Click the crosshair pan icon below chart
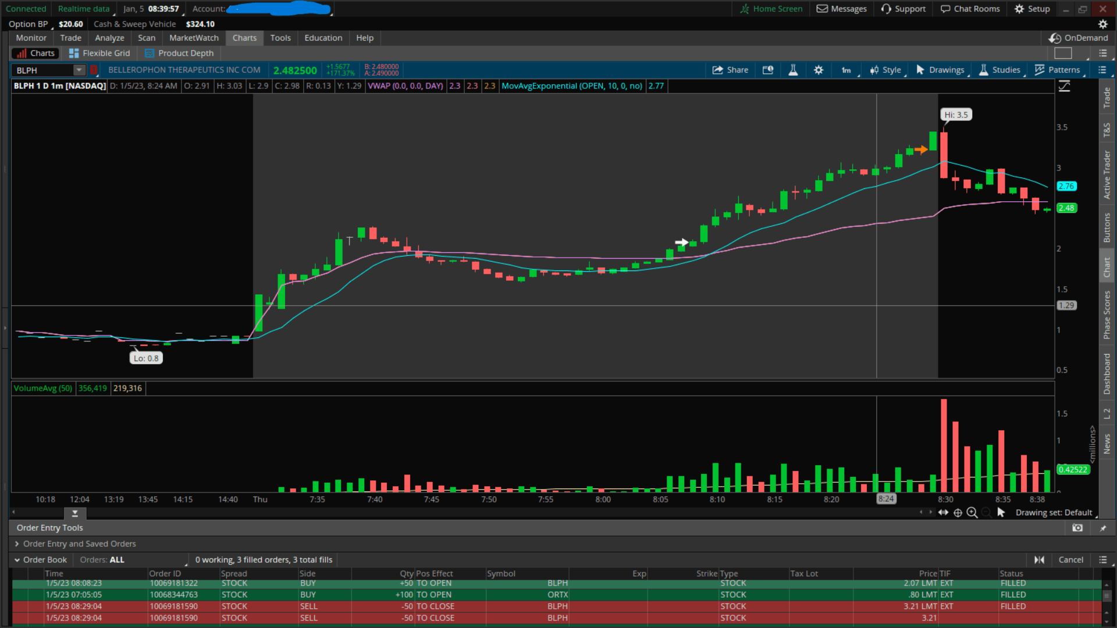1117x628 pixels. (x=958, y=512)
